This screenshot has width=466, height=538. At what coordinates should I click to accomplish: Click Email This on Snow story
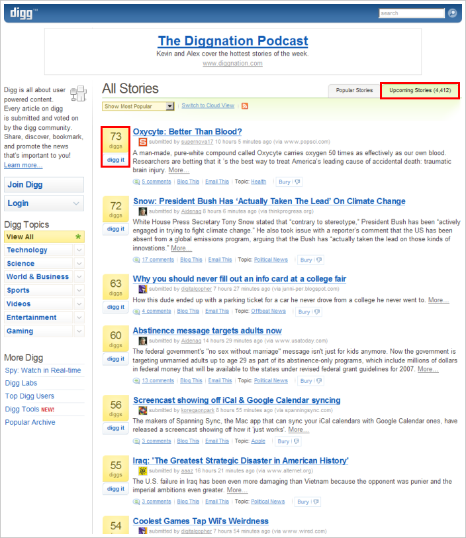point(220,260)
